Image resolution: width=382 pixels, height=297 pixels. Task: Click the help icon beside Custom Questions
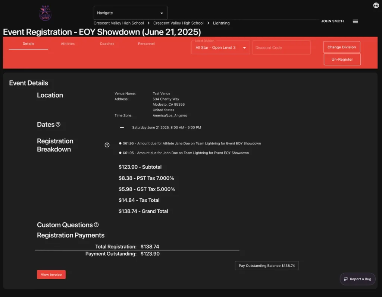(96, 225)
